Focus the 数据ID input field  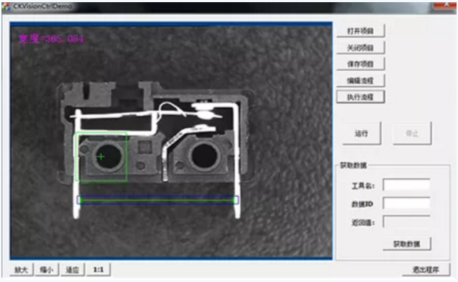(407, 204)
